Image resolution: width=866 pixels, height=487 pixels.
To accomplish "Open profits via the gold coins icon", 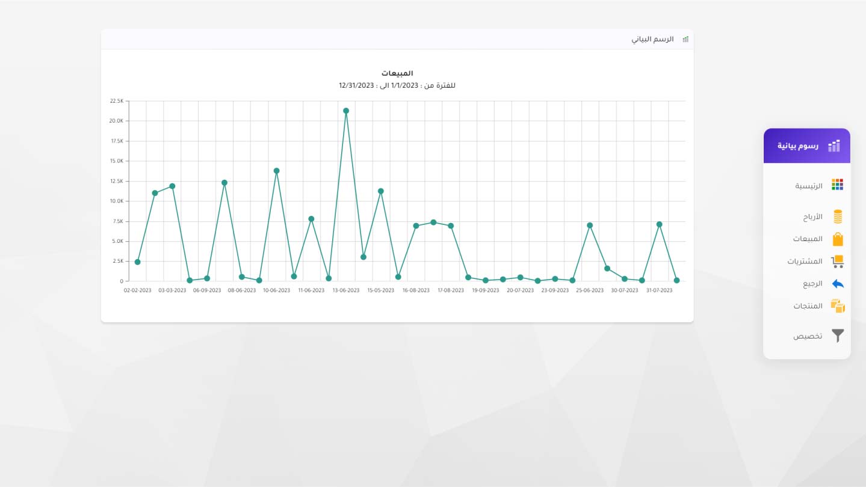I will 837,216.
